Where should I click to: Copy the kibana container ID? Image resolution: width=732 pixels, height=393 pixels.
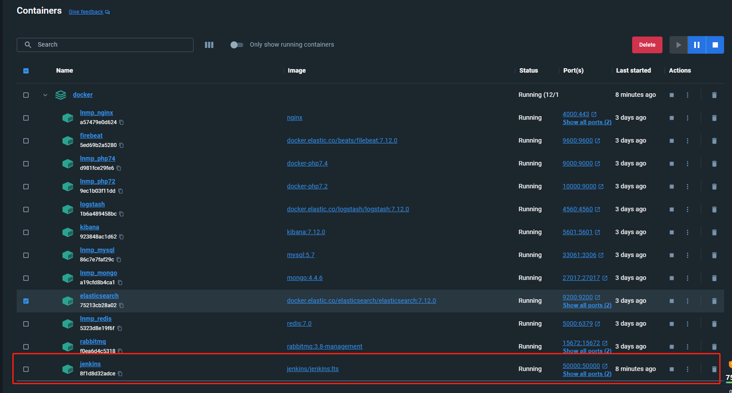click(121, 237)
